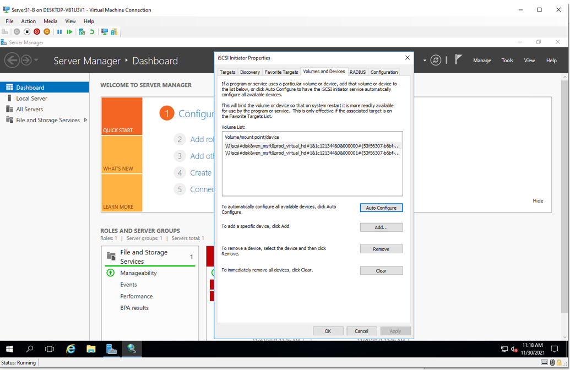This screenshot has width=570, height=370.
Task: Click the manageability green status icon
Action: coord(111,273)
